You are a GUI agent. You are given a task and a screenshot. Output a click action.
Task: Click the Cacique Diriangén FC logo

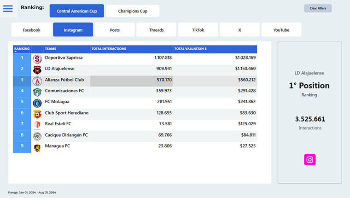pos(37,136)
